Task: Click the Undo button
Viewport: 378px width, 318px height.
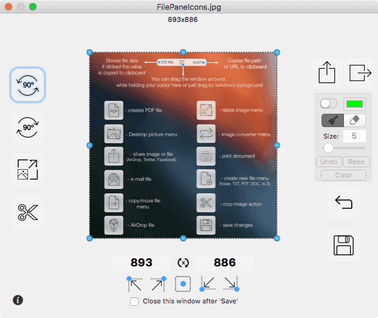Action: (x=329, y=162)
